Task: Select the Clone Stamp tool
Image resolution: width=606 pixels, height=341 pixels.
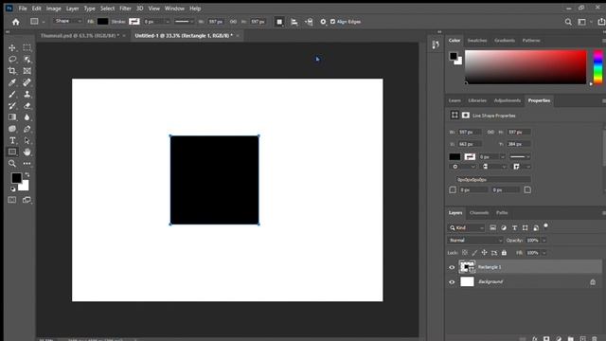Action: [x=27, y=94]
